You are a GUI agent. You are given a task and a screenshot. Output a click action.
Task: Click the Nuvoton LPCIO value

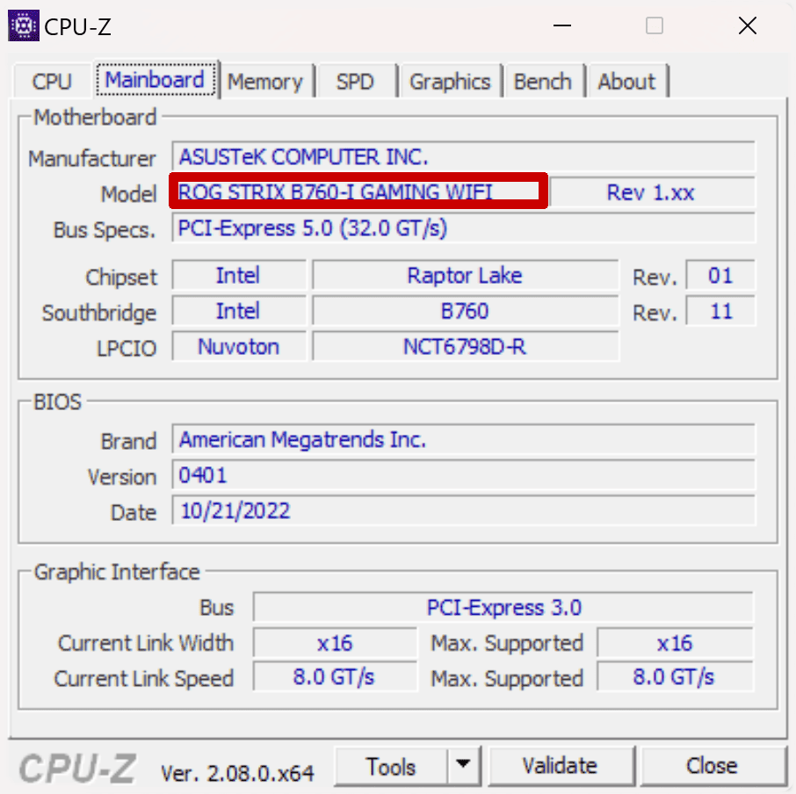tap(239, 347)
